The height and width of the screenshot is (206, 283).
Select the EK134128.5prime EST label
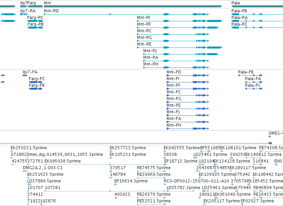(232, 161)
